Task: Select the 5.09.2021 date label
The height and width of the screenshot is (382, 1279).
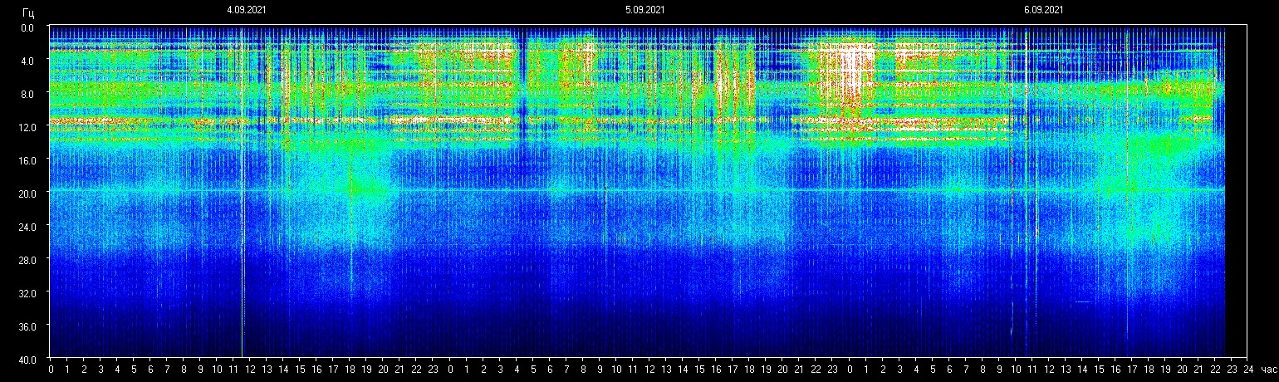Action: pos(645,10)
